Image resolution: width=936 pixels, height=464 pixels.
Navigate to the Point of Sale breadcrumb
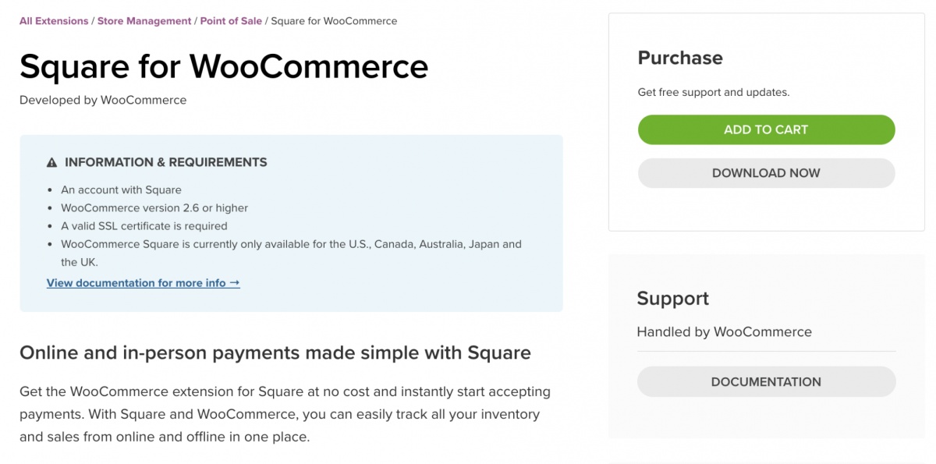pos(231,21)
